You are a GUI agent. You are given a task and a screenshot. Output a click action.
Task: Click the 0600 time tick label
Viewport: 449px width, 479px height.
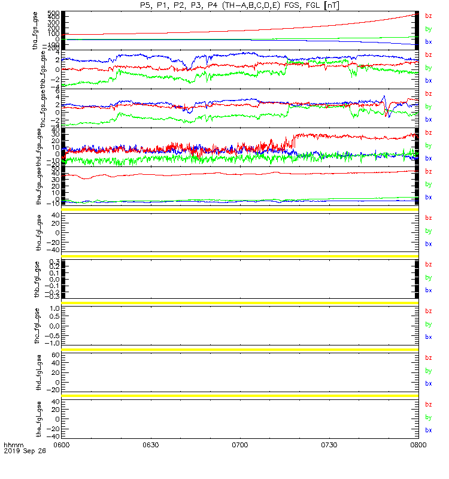[62, 445]
